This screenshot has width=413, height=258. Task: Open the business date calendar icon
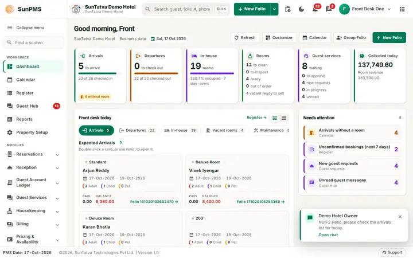pos(153,39)
